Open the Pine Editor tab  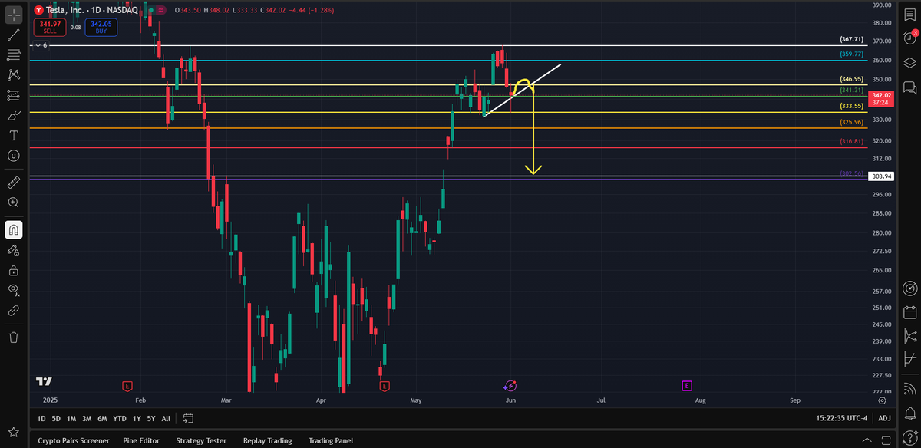point(141,440)
